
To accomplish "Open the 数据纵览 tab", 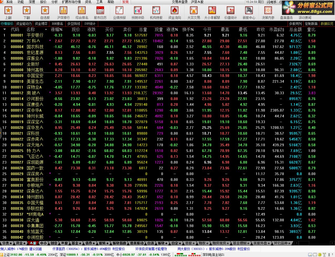I will (327, 24).
